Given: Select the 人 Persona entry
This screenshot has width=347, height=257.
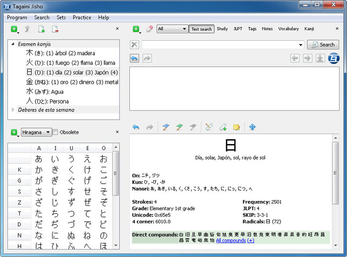Looking at the screenshot, I should click(x=48, y=101).
